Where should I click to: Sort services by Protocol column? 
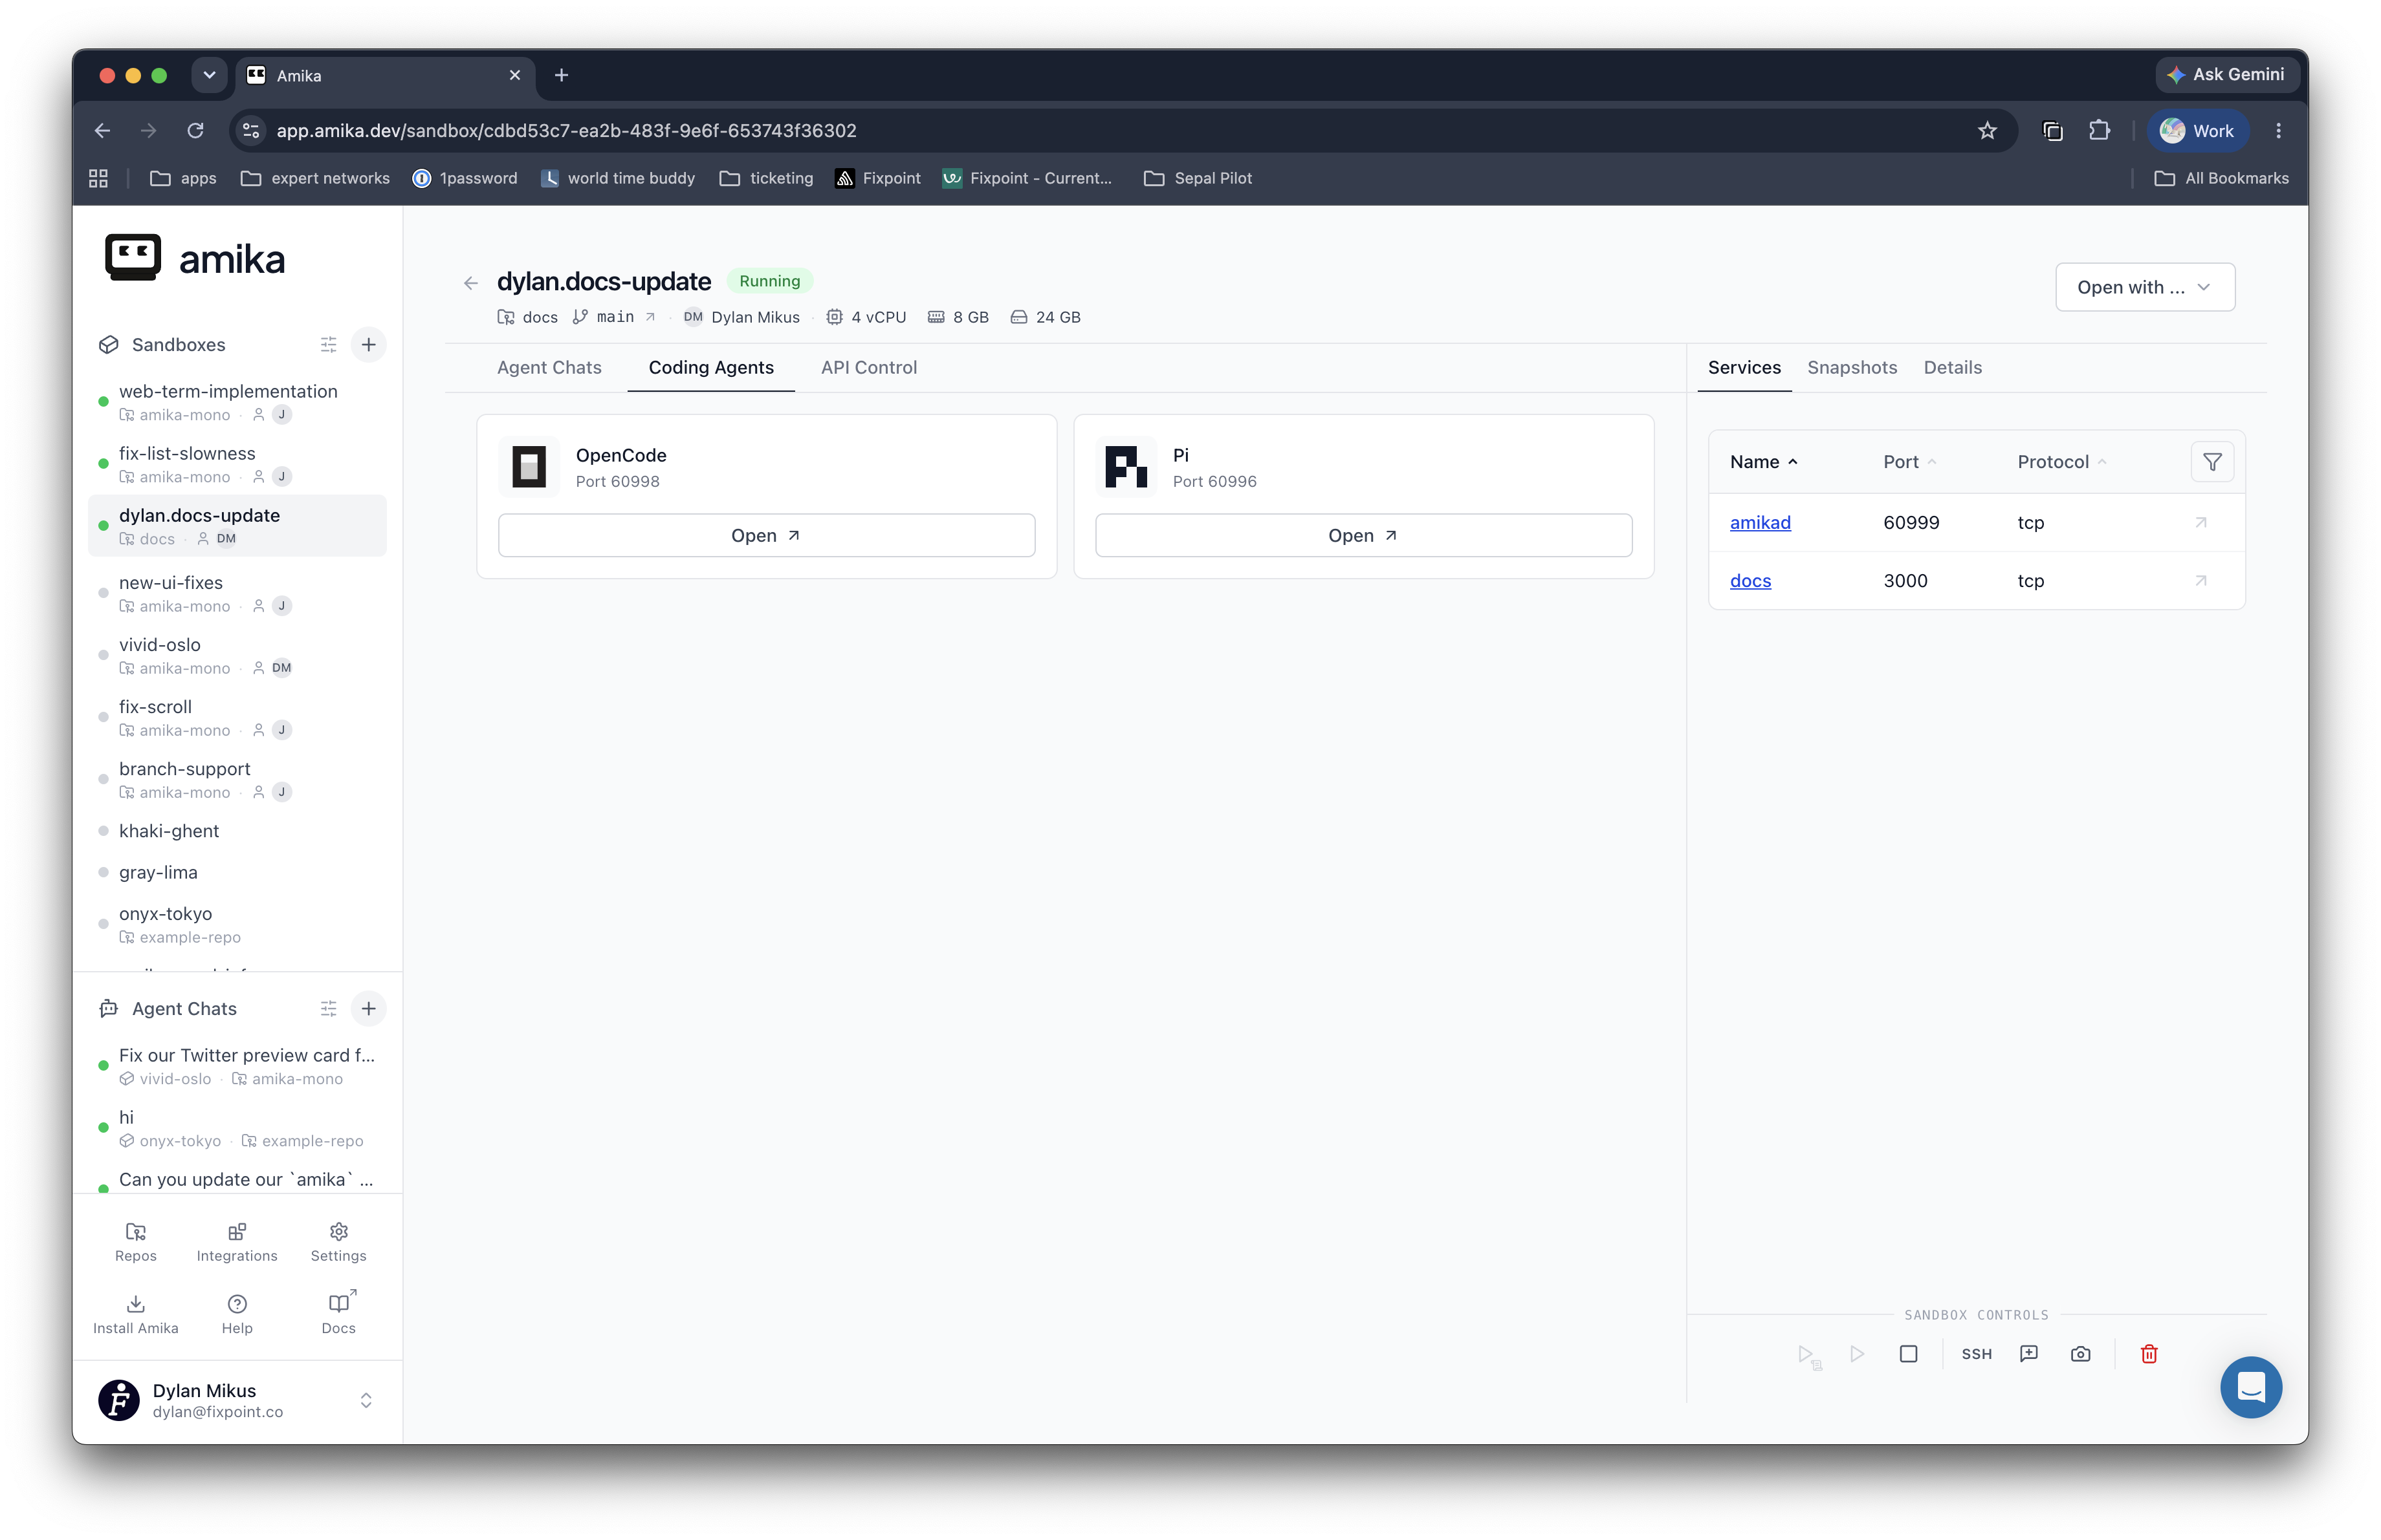pyautogui.click(x=2063, y=462)
